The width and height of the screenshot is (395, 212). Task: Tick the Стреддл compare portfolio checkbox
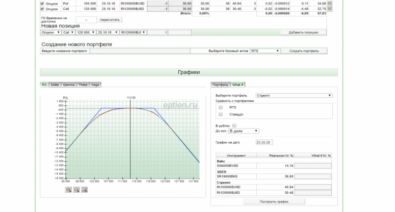[221, 115]
